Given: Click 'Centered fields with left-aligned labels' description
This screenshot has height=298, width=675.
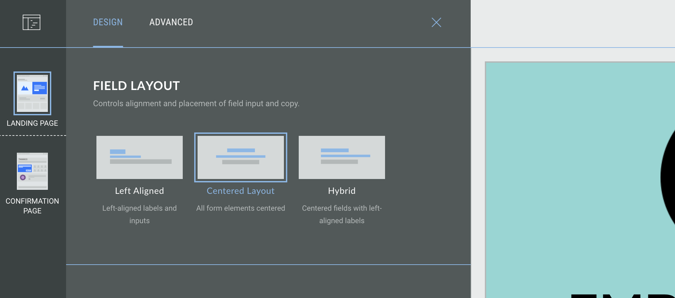Looking at the screenshot, I should [x=342, y=214].
